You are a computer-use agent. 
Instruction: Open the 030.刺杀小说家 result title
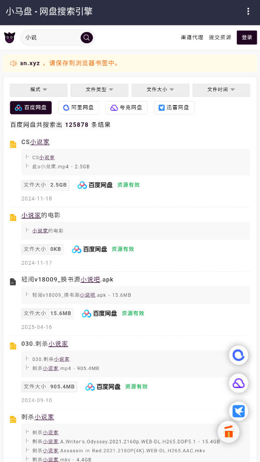[x=45, y=344]
